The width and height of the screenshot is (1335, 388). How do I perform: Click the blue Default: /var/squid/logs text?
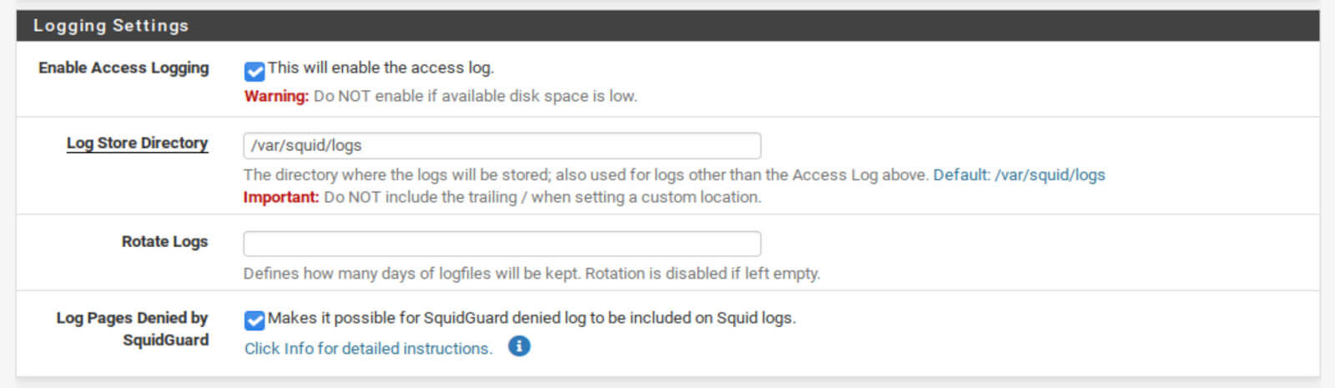pyautogui.click(x=1019, y=175)
